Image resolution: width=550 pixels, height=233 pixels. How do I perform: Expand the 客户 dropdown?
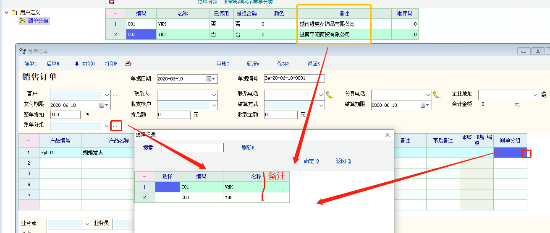pos(107,95)
